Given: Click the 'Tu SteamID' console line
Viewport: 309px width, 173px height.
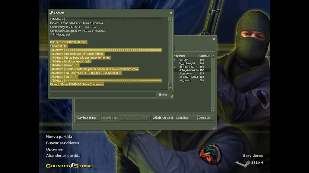Looking at the screenshot, I should [86, 73].
